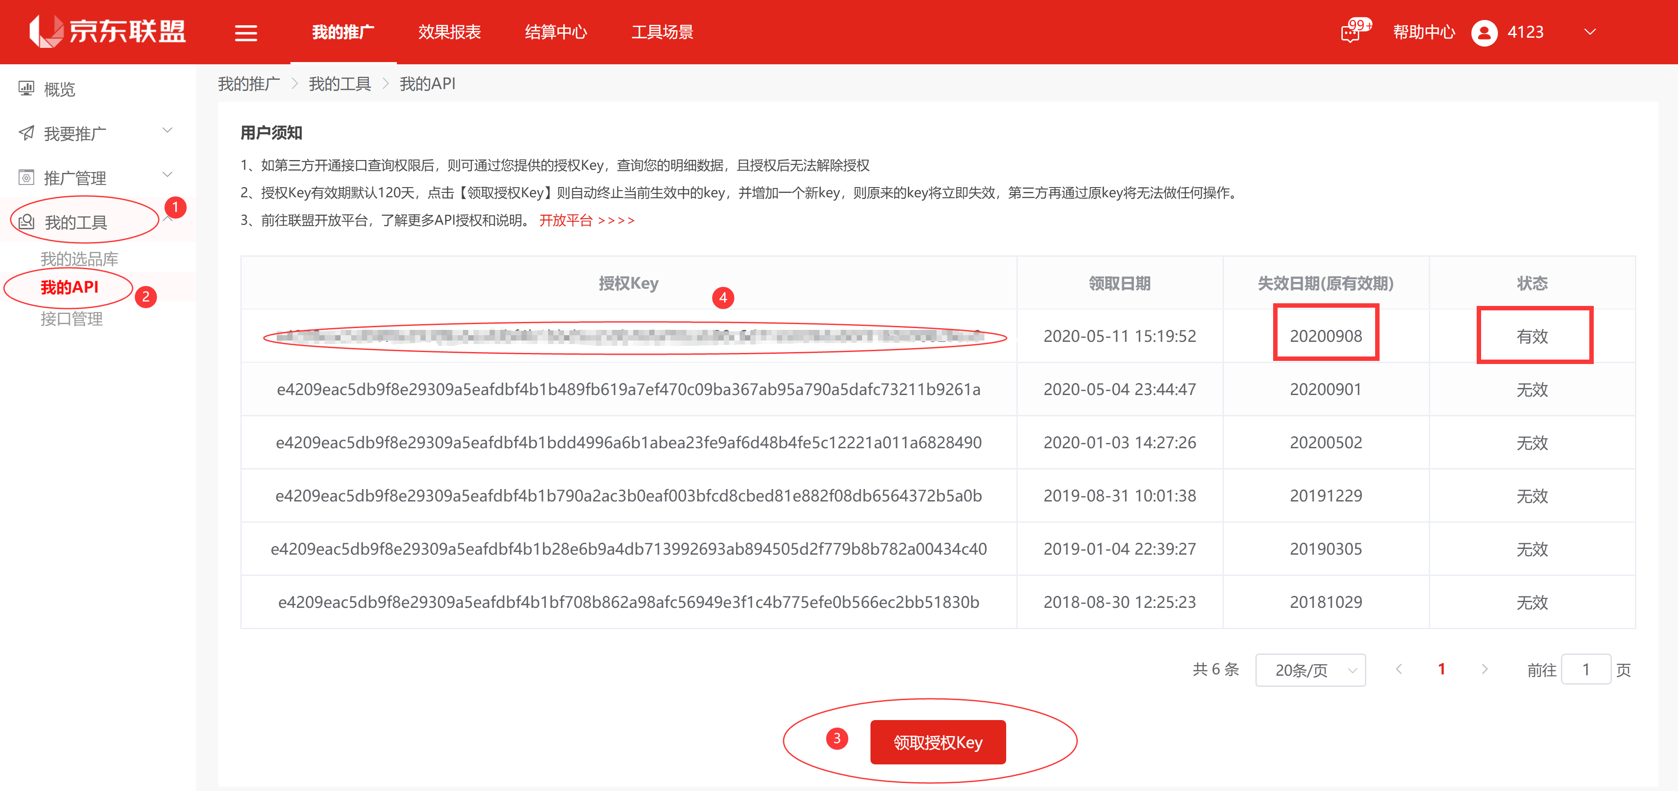Open the 工具场景 menu item
Screen dimensions: 1678x791
[663, 31]
